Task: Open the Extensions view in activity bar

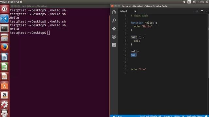Action: pos(114,45)
